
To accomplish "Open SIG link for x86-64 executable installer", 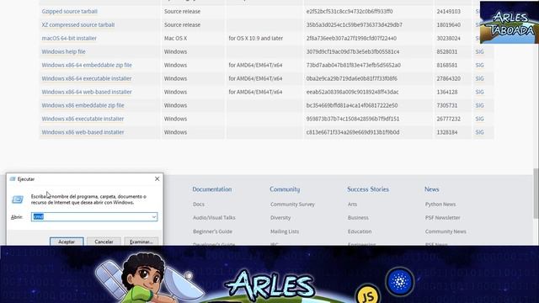I will coord(479,78).
